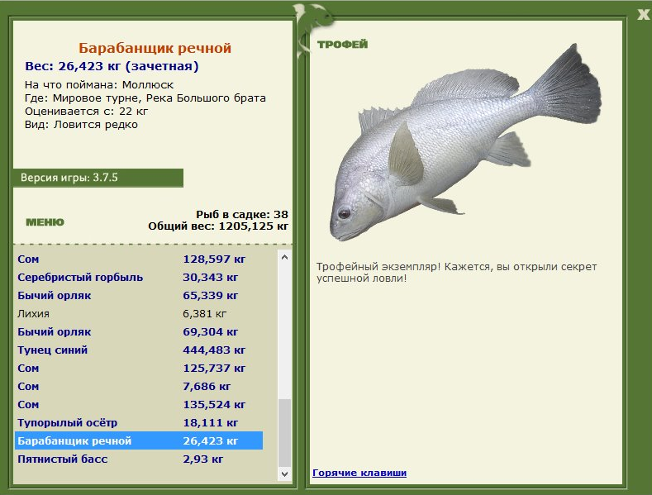Click the fish list scrollbar thumb
652x495 pixels.
pos(285,432)
